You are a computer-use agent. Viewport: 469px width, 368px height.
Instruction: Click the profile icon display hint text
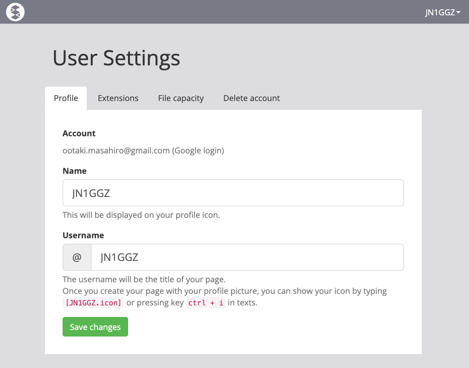(141, 215)
